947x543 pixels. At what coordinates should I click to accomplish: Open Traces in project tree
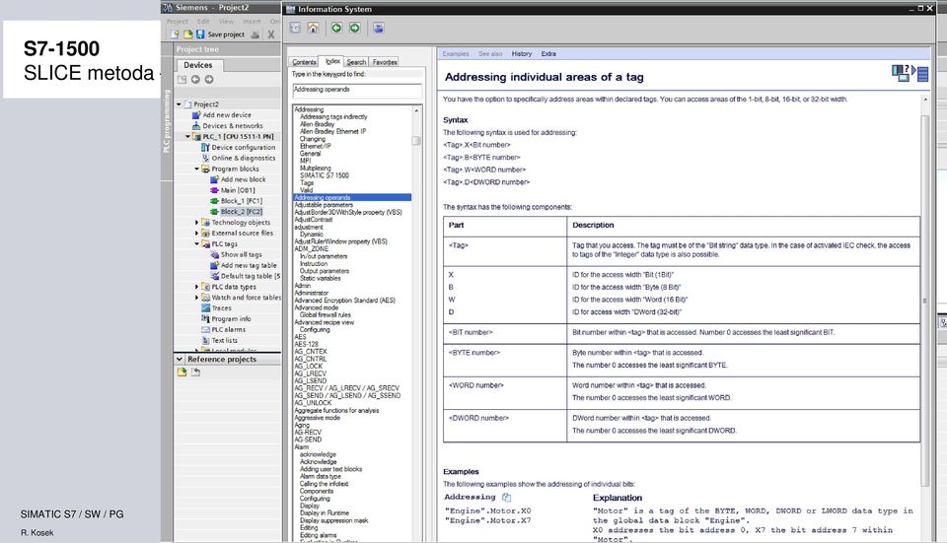tap(221, 307)
